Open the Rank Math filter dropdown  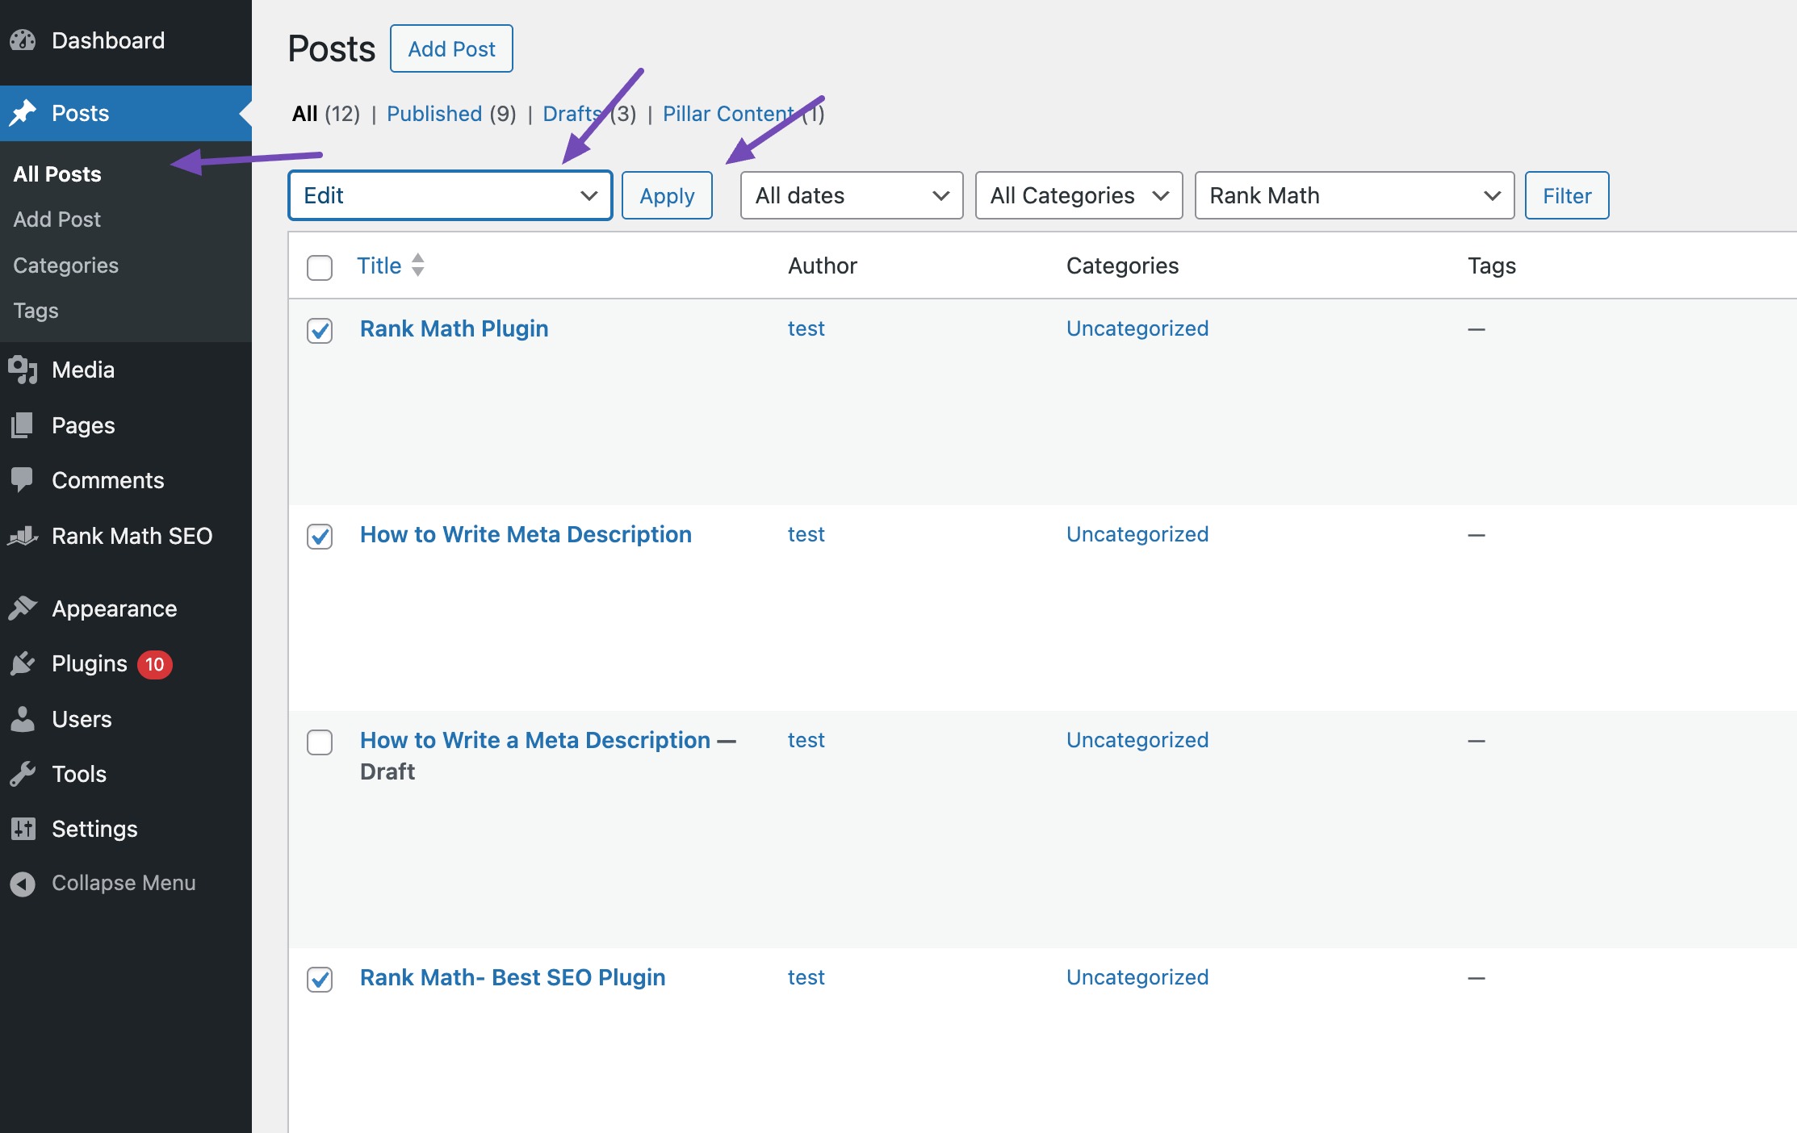pos(1355,195)
